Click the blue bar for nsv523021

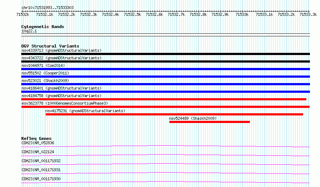165,84
